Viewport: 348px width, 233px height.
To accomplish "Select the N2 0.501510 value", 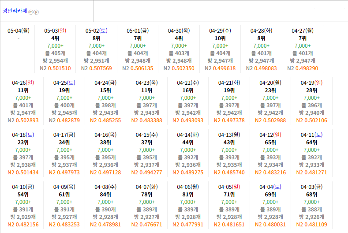I will click(x=55, y=68).
